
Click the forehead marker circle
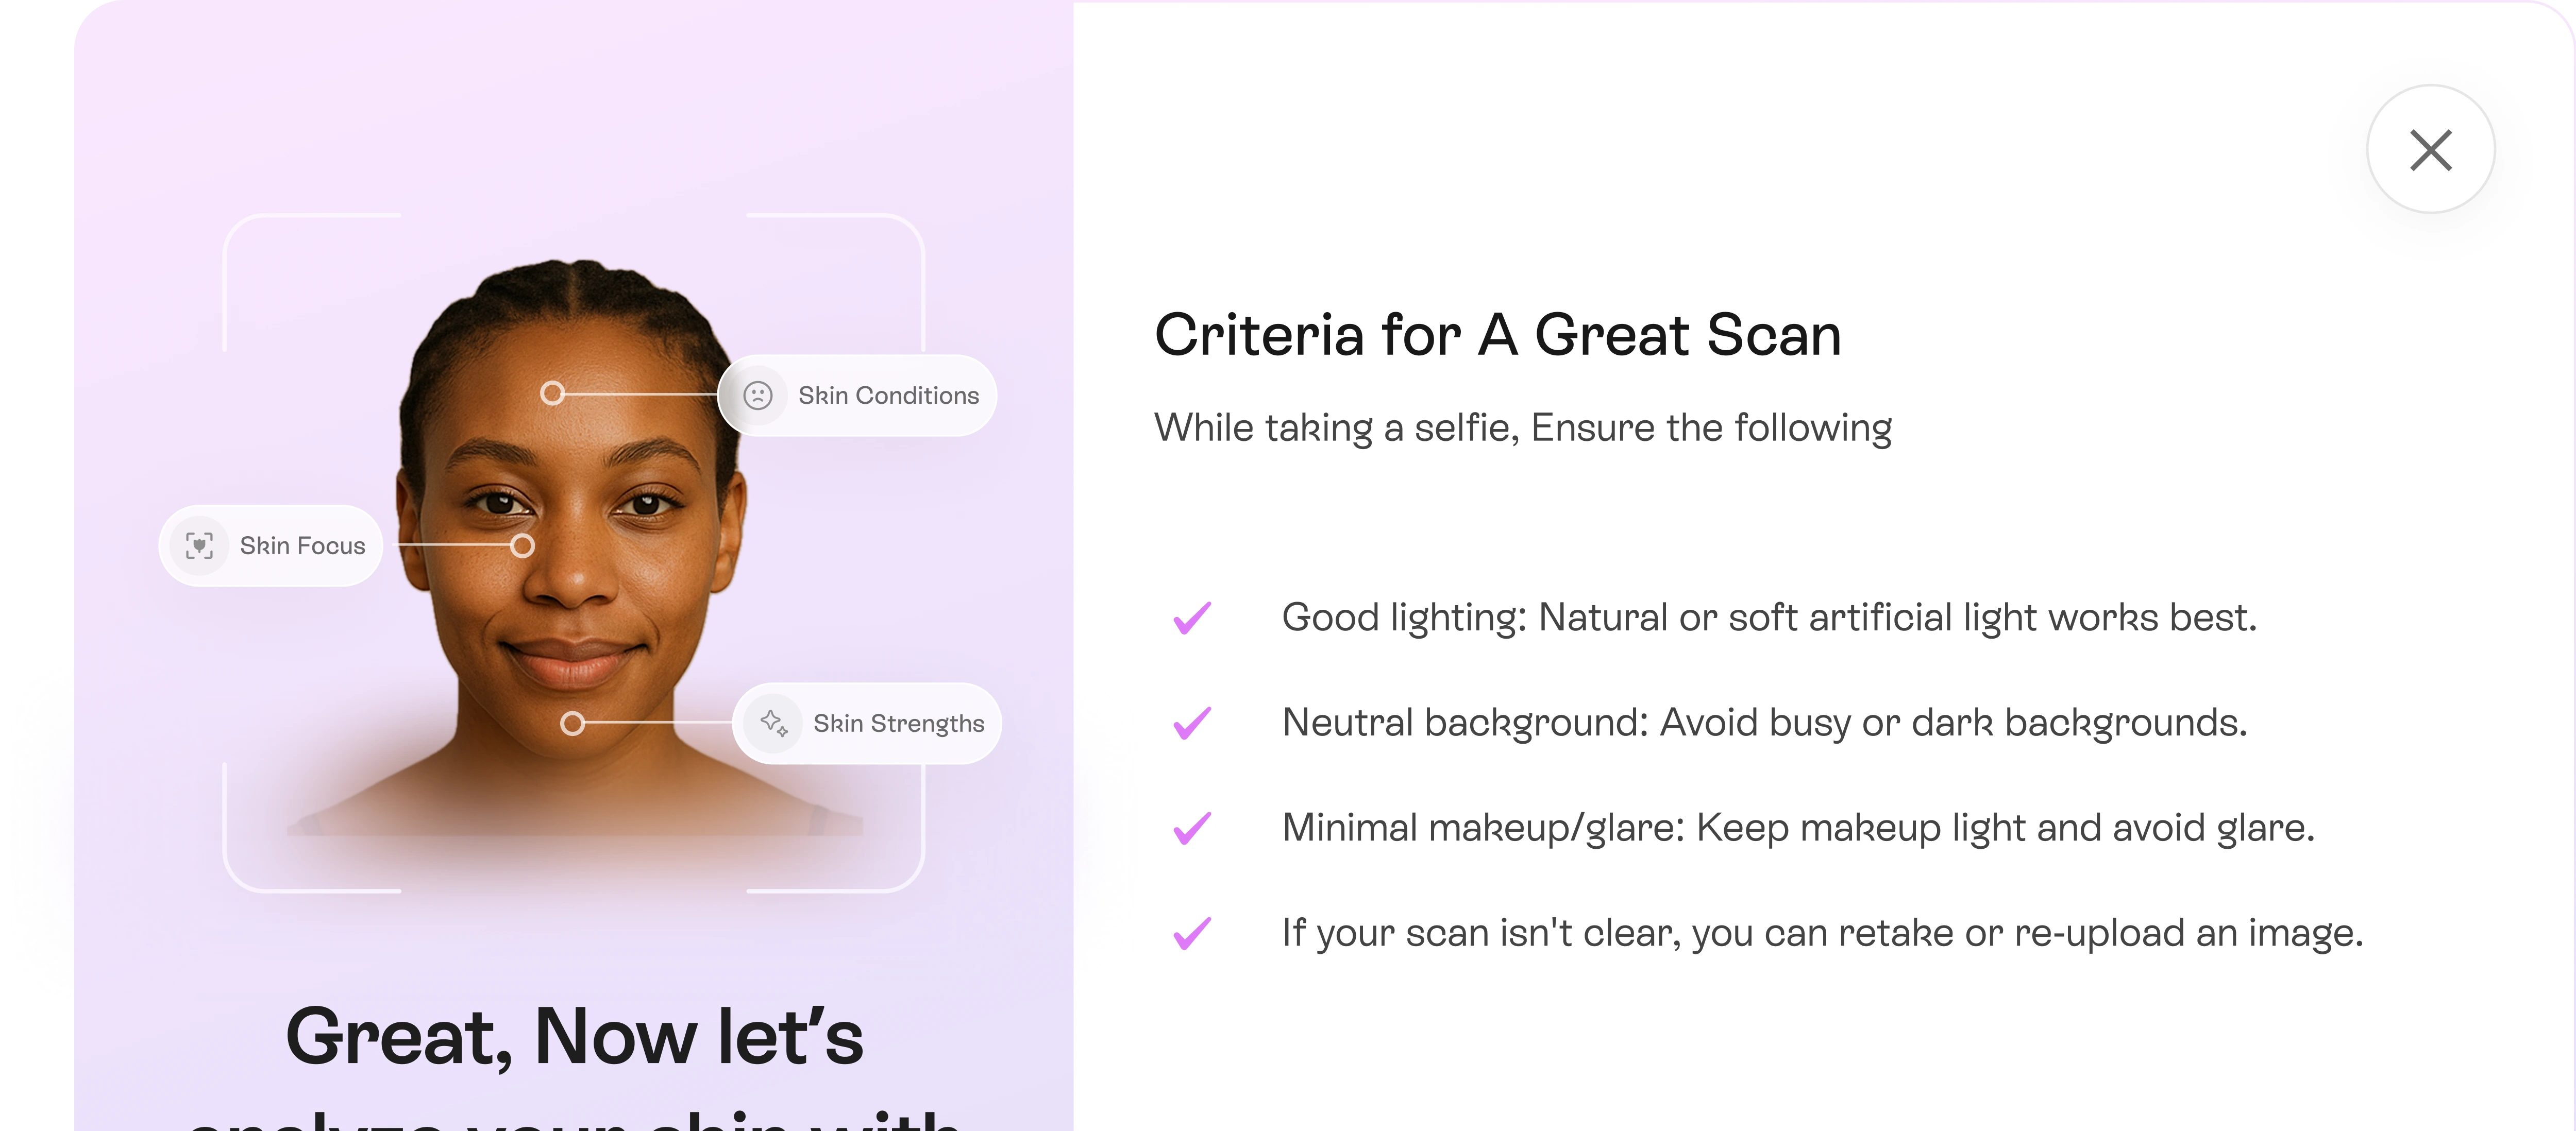552,393
